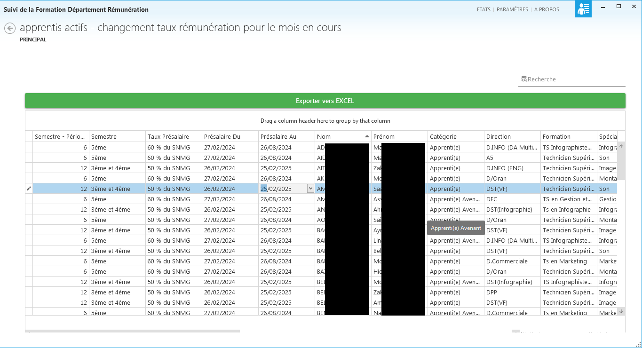Click the vertical scrollbar down arrow
642x348 pixels.
(621, 311)
